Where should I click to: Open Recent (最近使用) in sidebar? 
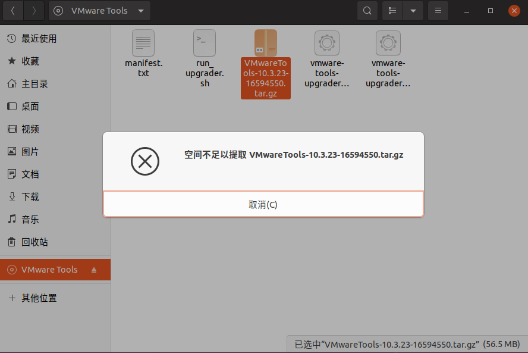[55, 39]
